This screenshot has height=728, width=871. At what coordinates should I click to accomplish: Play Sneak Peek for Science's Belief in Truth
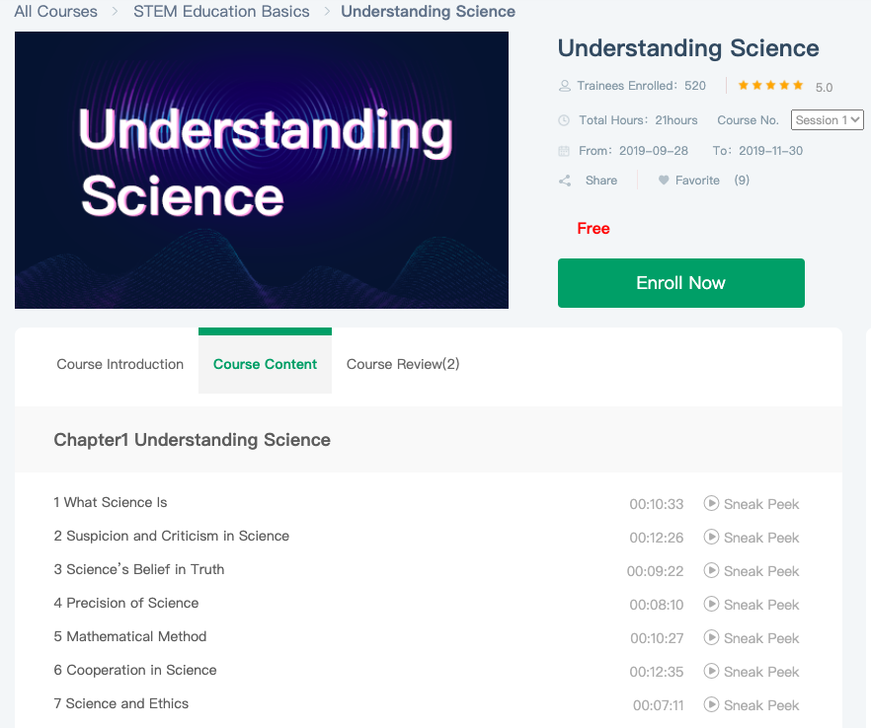[751, 571]
